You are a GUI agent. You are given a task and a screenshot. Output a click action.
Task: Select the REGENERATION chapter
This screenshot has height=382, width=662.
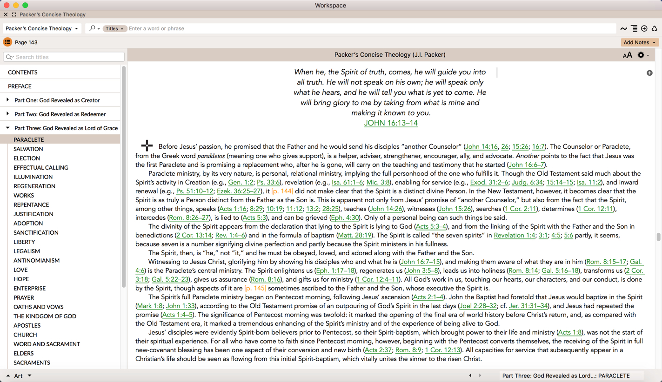[34, 186]
